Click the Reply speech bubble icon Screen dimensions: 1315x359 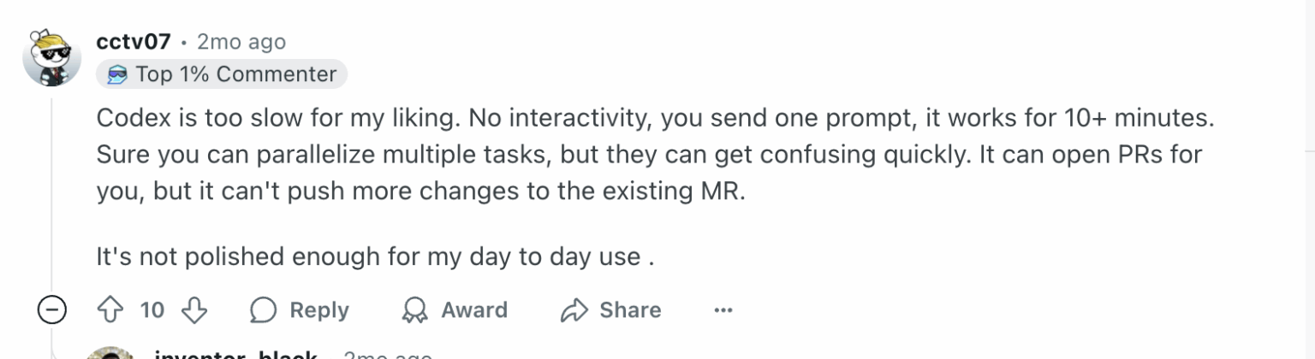point(262,309)
